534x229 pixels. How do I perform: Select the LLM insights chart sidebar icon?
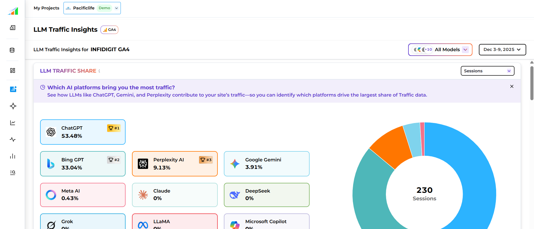(x=13, y=89)
